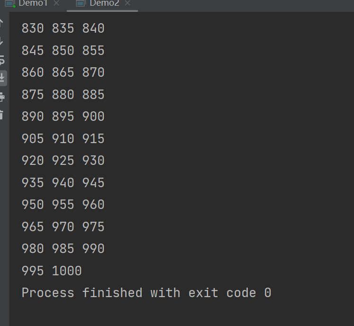Click the number 915 in console
The width and height of the screenshot is (354, 326).
(x=93, y=139)
